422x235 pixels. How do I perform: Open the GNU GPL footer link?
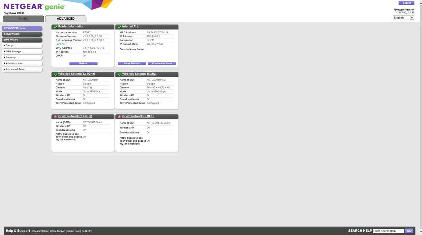pos(87,231)
